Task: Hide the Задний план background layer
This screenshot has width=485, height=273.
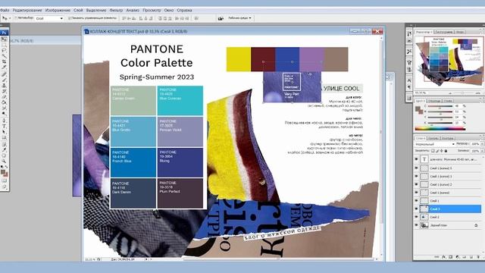Action: coord(416,225)
